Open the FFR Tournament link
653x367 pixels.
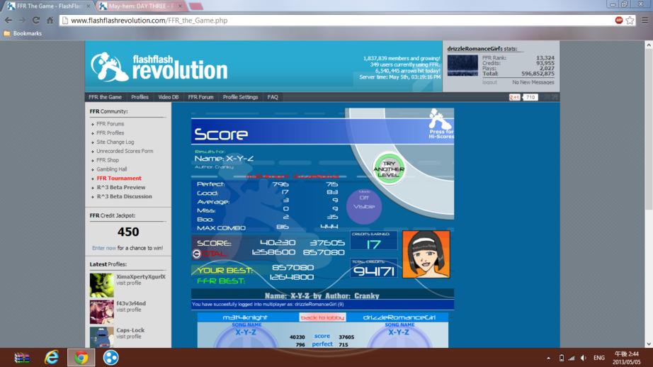click(119, 179)
